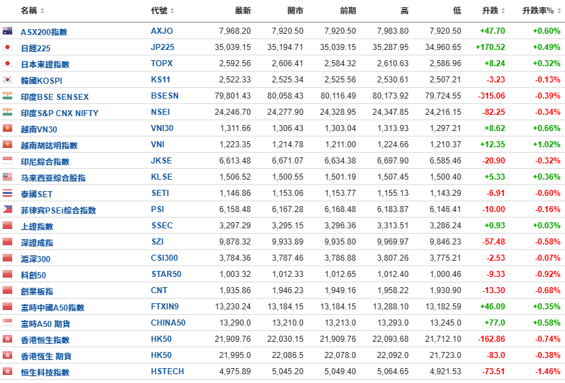Click the high value 22,093.68
The height and width of the screenshot is (383, 565).
click(390, 339)
